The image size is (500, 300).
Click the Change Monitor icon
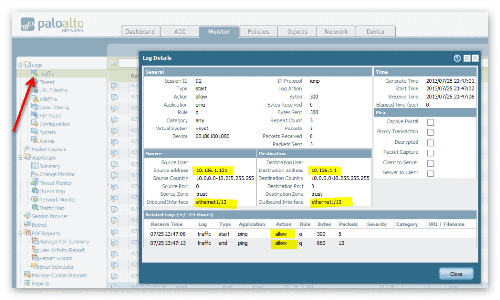[x=35, y=174]
